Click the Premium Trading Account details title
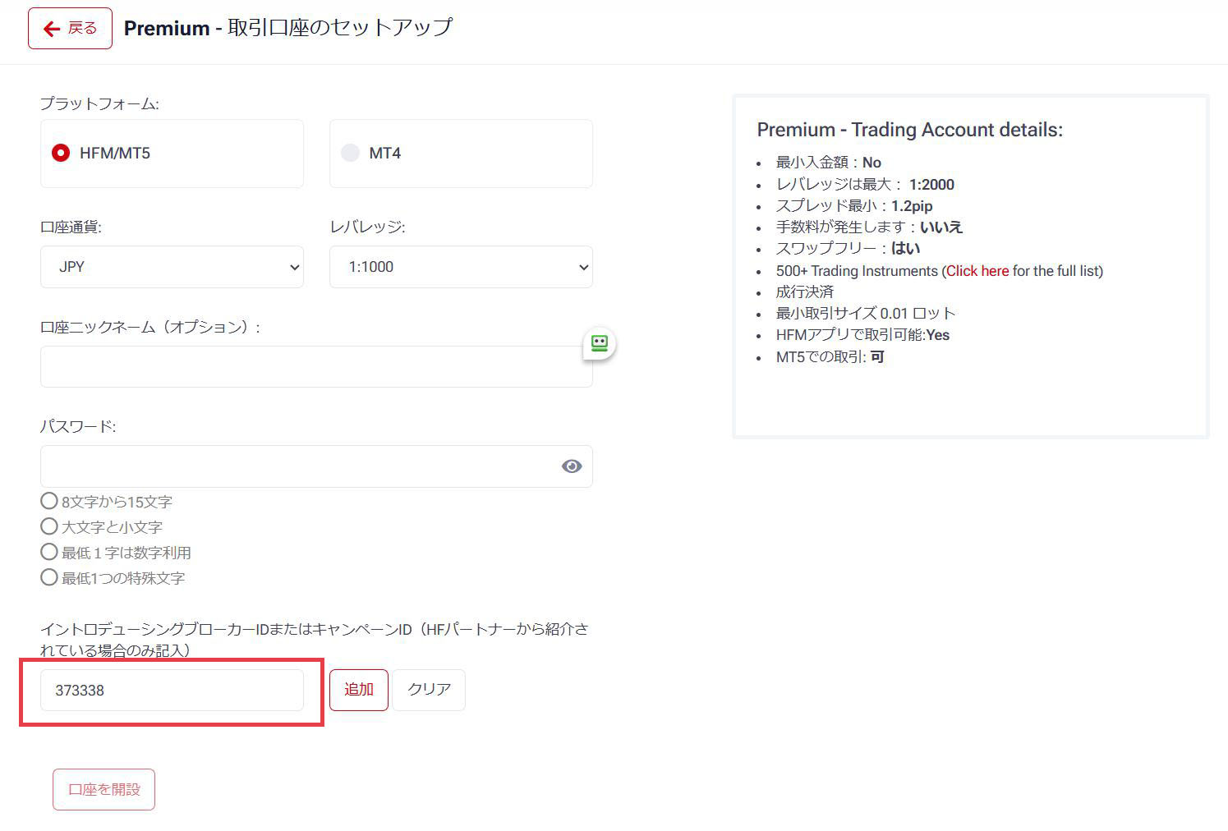The image size is (1228, 831). point(909,130)
